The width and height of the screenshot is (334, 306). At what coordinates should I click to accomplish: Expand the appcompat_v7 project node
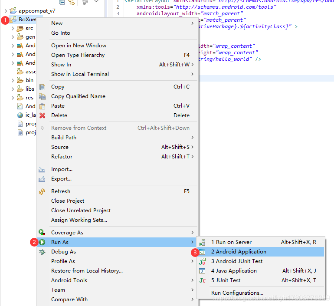click(x=6, y=10)
